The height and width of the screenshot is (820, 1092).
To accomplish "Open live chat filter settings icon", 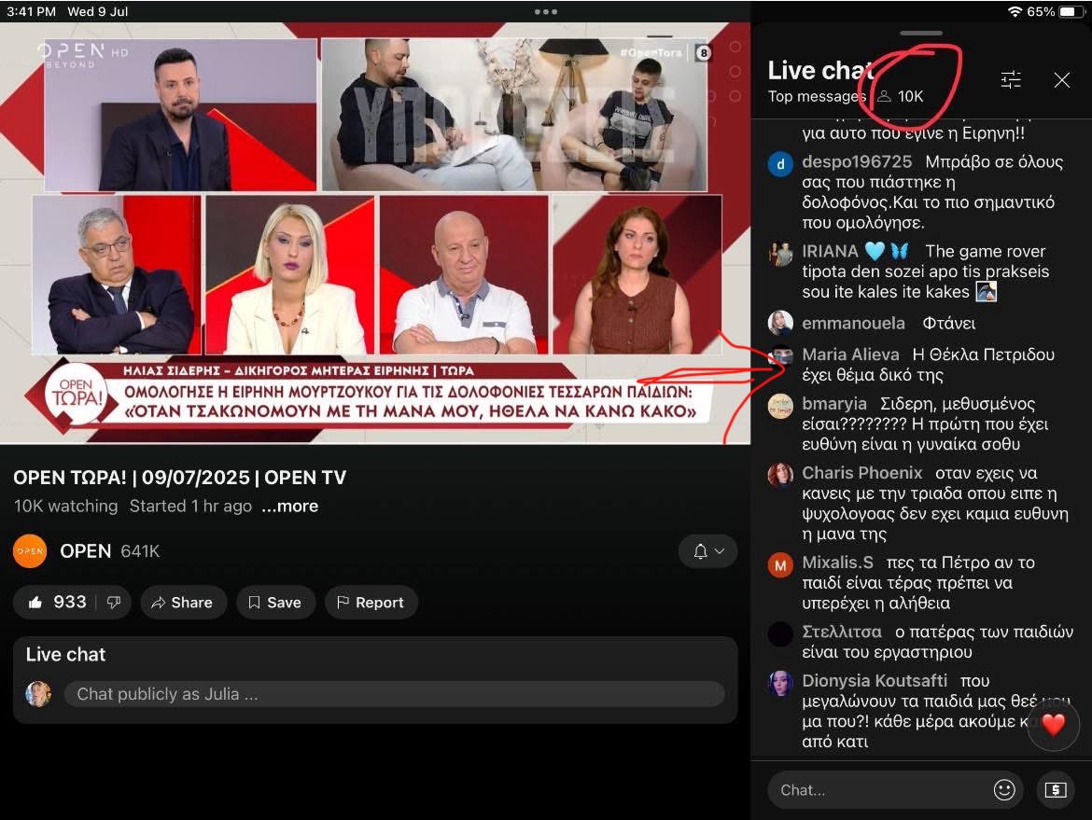I will click(1011, 80).
